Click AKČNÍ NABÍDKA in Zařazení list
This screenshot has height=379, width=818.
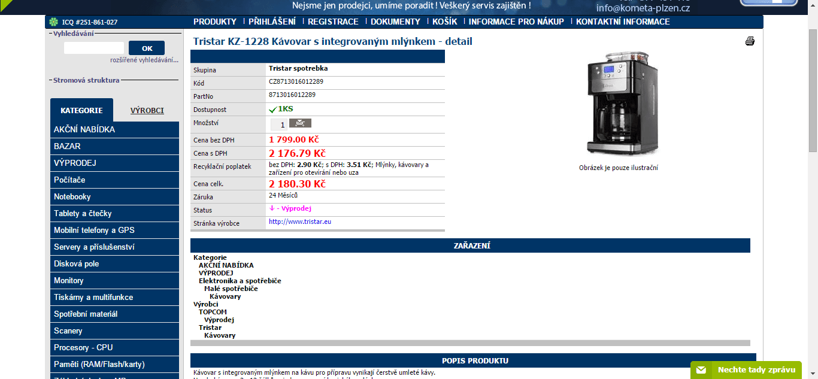click(x=226, y=265)
